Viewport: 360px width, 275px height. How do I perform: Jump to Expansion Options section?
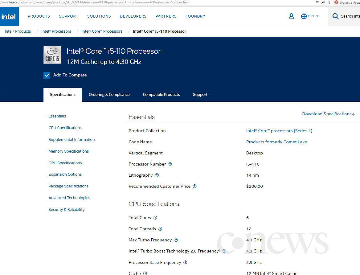point(65,174)
